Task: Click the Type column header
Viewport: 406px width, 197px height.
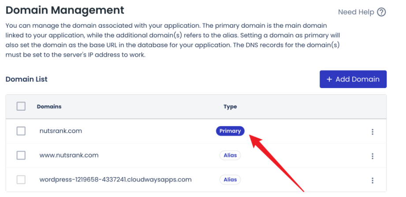Action: (x=230, y=107)
